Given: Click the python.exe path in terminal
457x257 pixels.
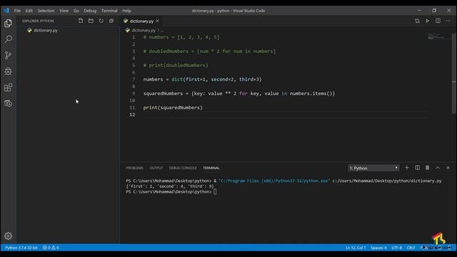Looking at the screenshot, I should (x=274, y=181).
